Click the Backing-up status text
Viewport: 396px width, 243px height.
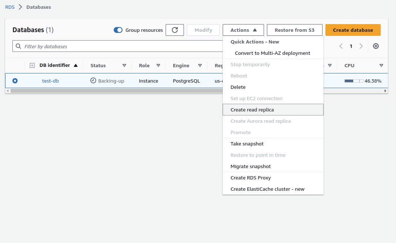click(111, 81)
